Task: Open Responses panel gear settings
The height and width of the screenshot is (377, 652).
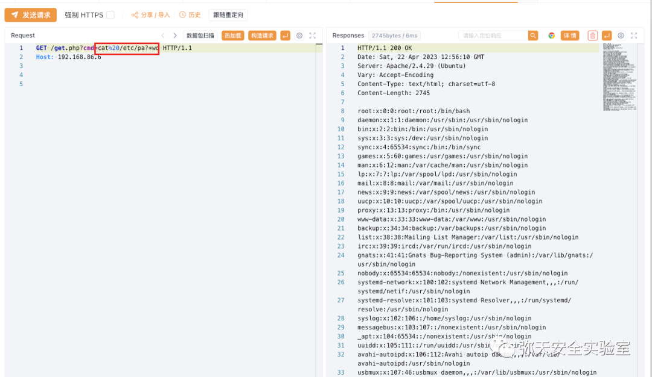Action: point(621,36)
